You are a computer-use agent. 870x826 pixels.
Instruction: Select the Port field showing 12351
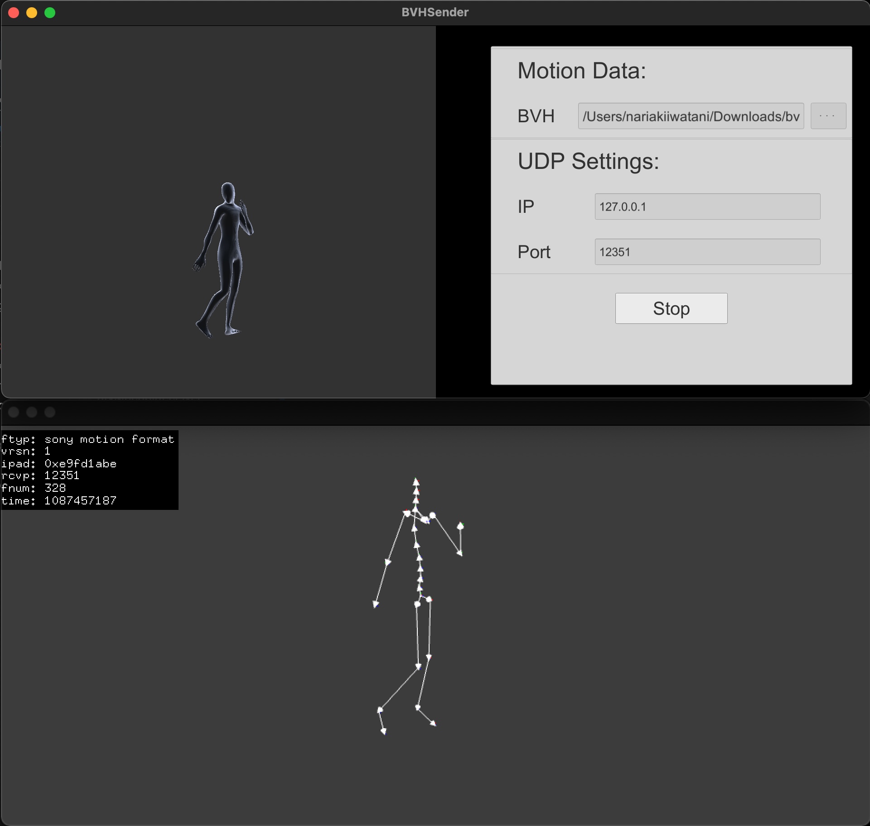tap(707, 252)
